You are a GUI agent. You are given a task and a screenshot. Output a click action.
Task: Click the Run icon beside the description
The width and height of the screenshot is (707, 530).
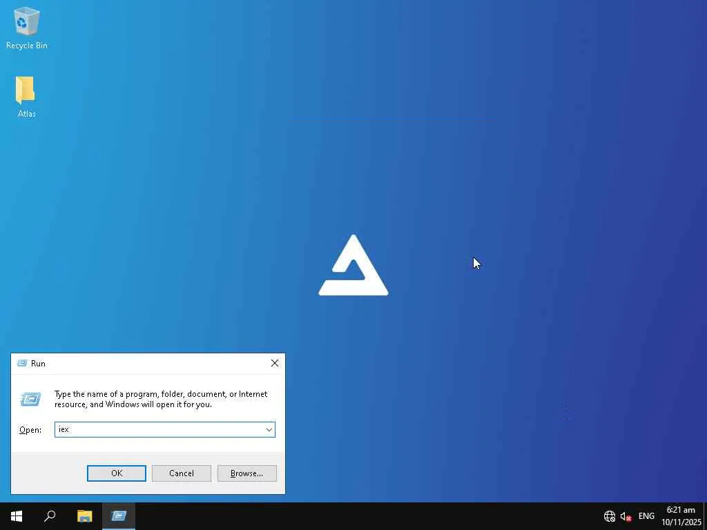[x=30, y=399]
